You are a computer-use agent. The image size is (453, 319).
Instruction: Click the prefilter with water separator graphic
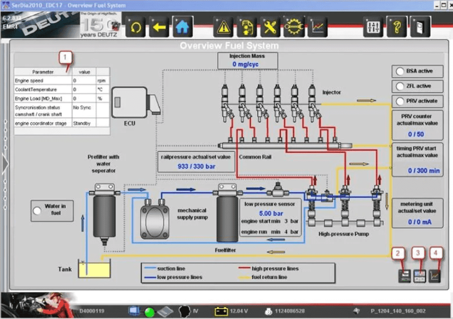coord(105,214)
